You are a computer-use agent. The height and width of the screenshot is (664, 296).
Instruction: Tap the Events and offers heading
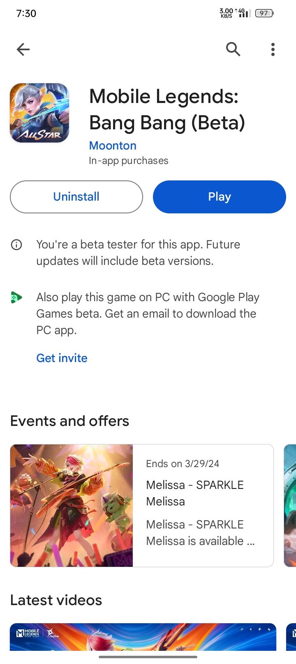click(x=69, y=421)
